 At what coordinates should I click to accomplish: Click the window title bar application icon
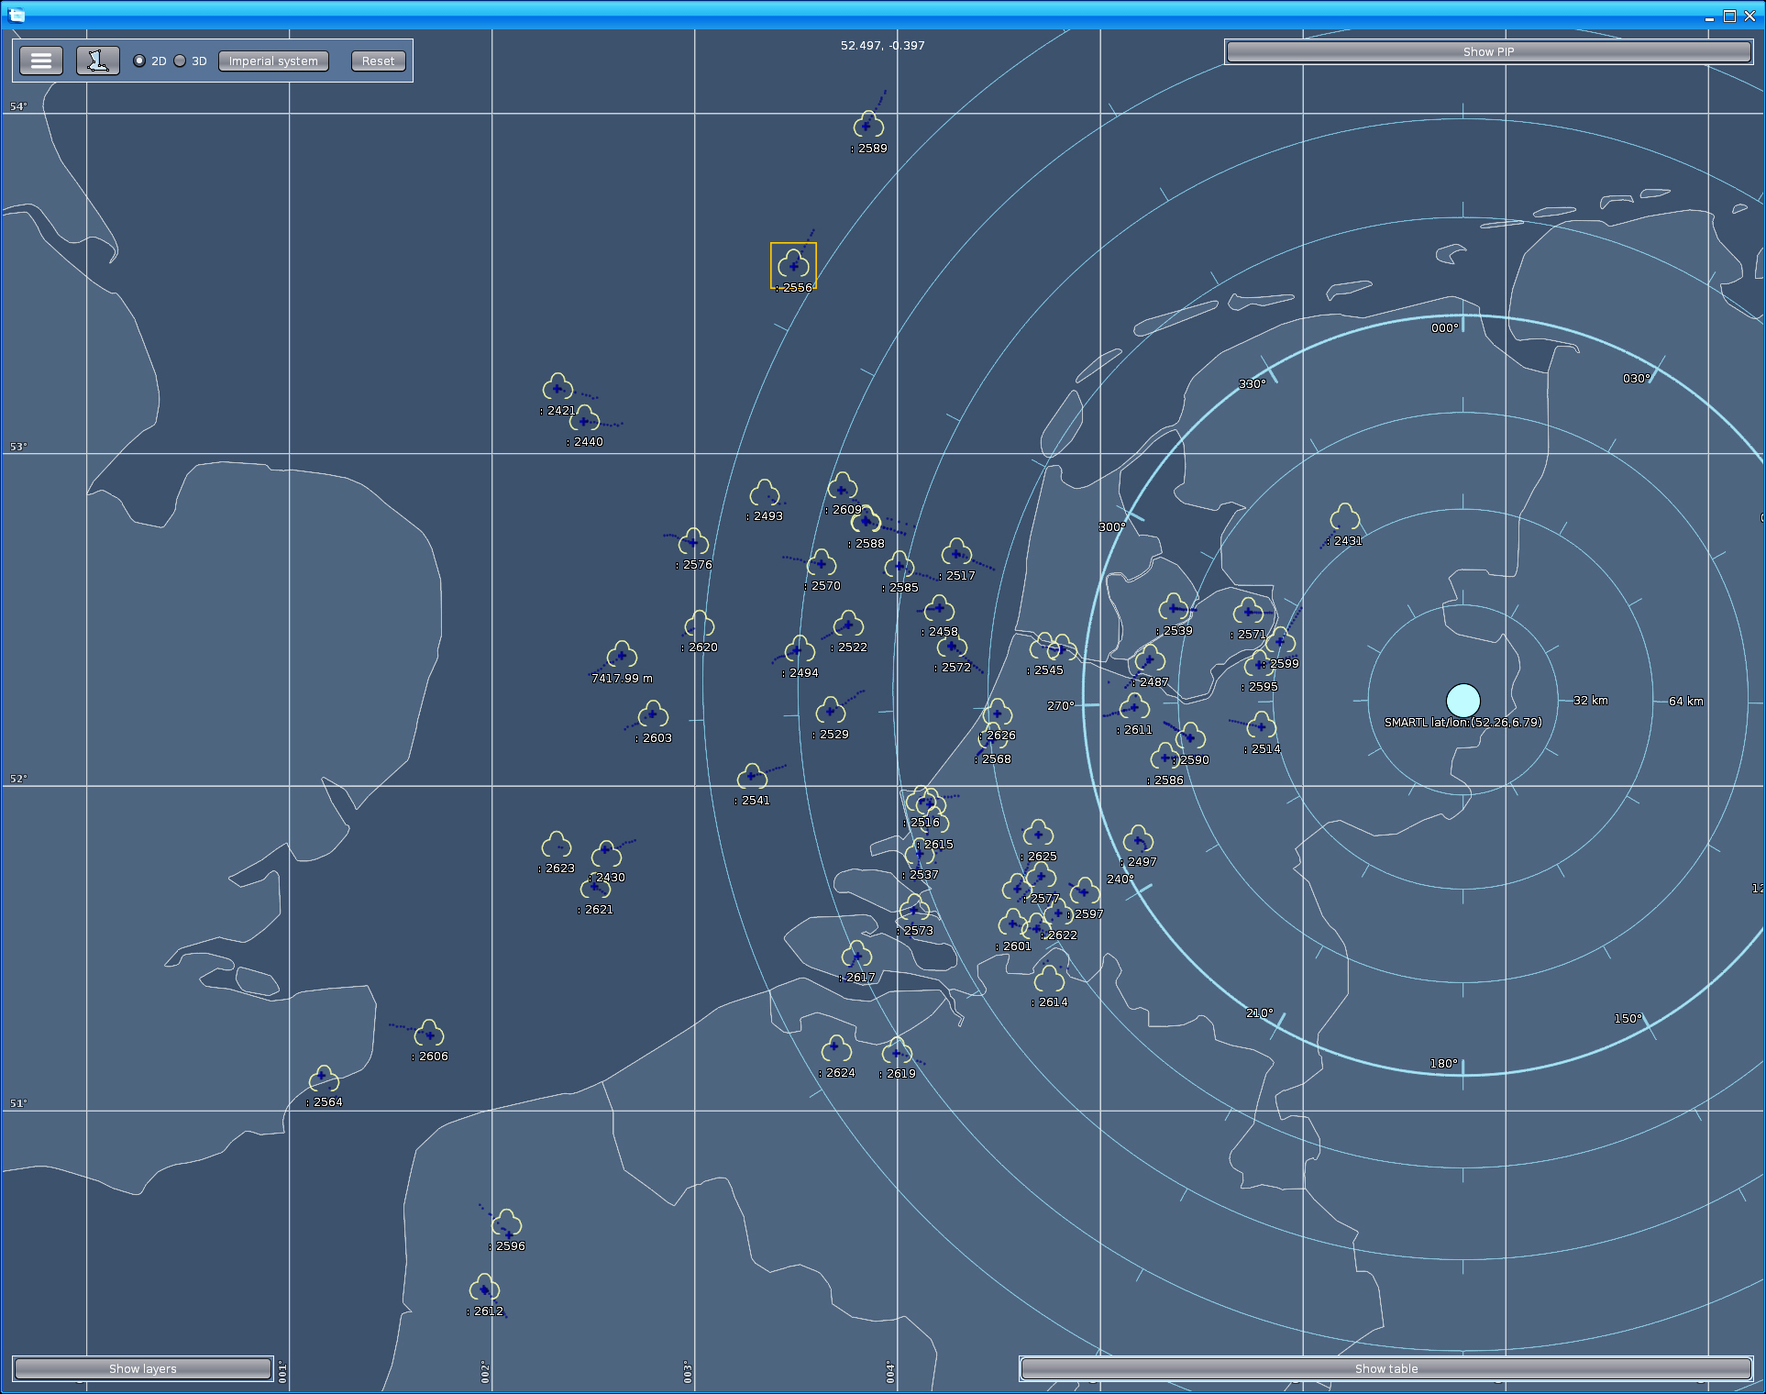[x=17, y=15]
